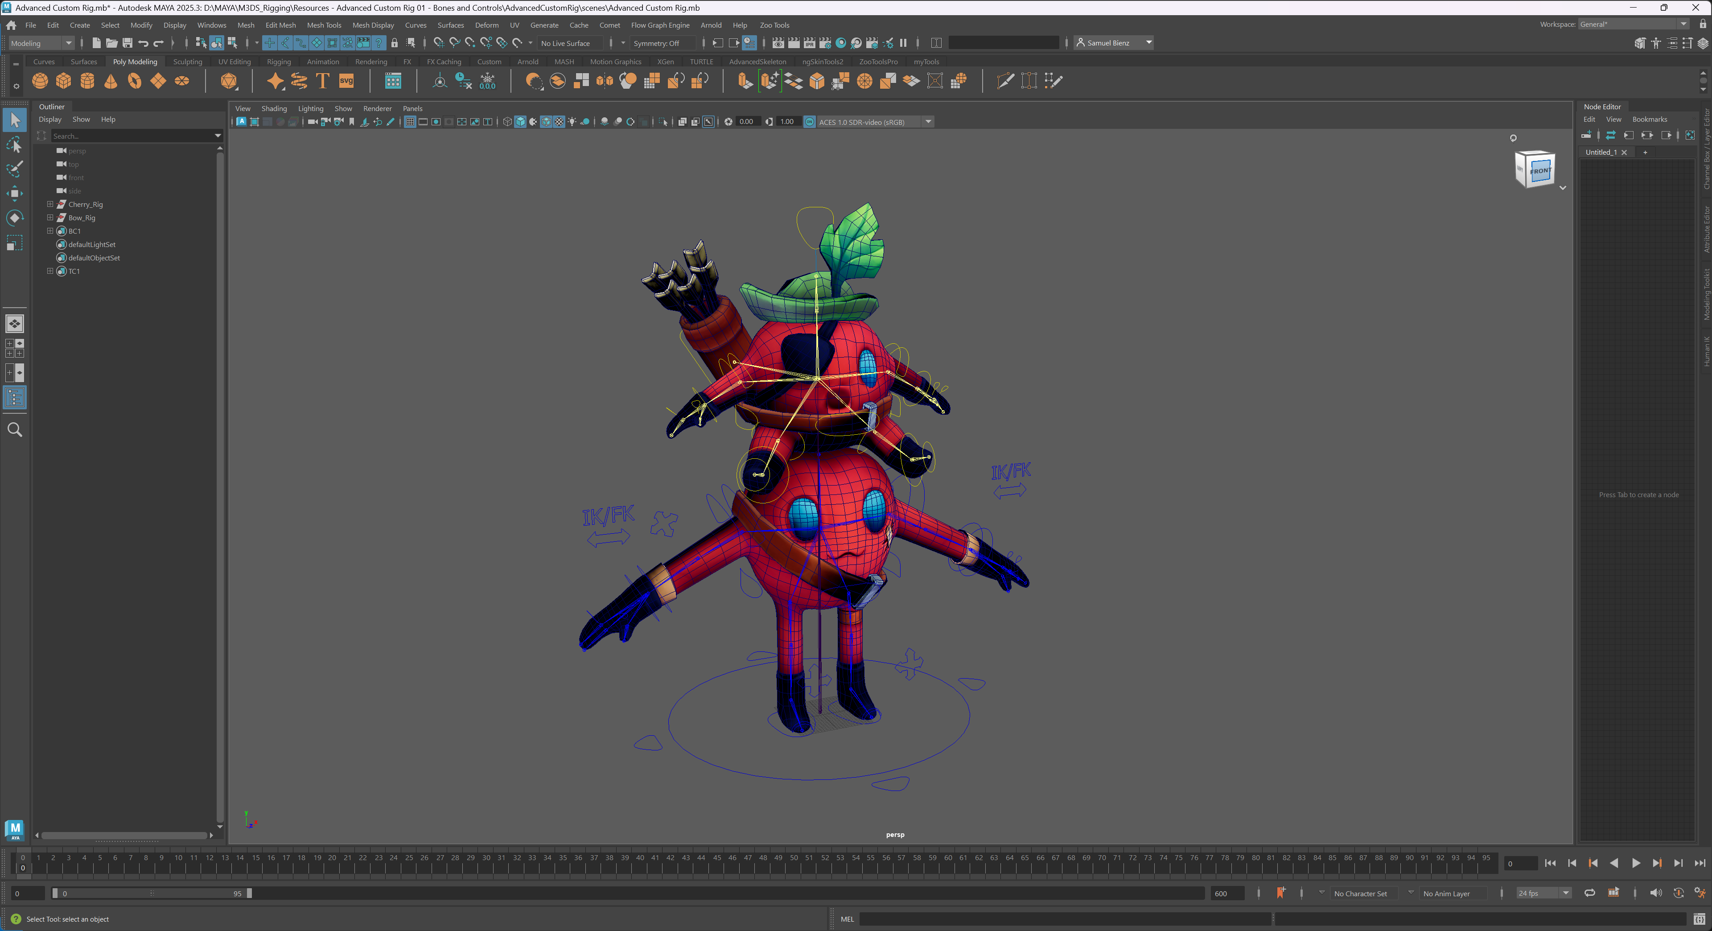Add a new Node Editor tab with plus

[x=1645, y=152]
